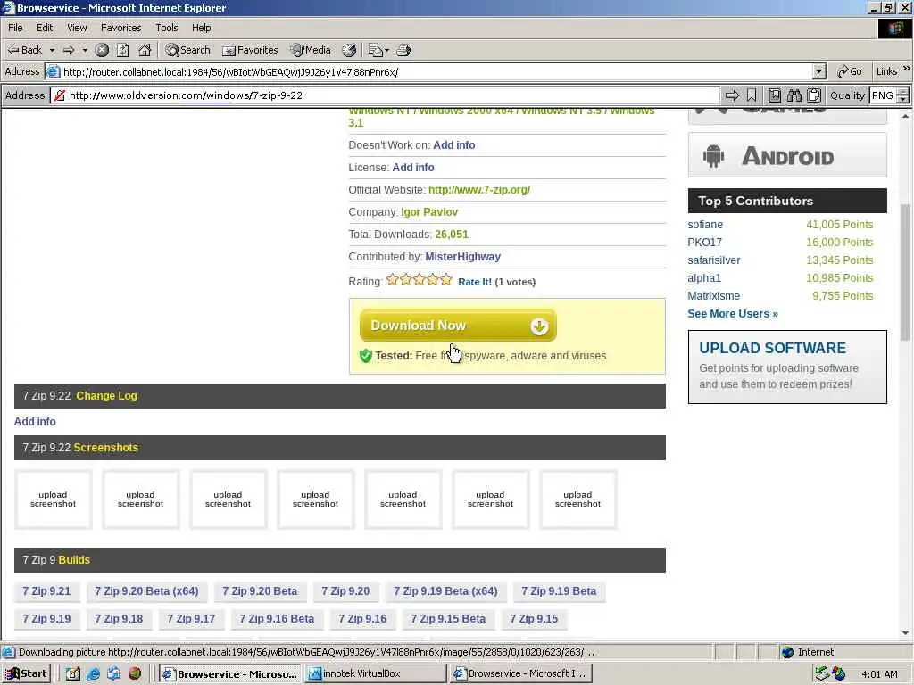
Task: Increase Quality with the up stepper
Action: click(x=903, y=92)
